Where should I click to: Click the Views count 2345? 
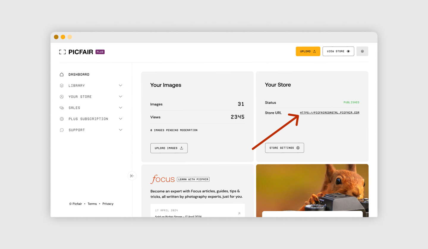[237, 117]
